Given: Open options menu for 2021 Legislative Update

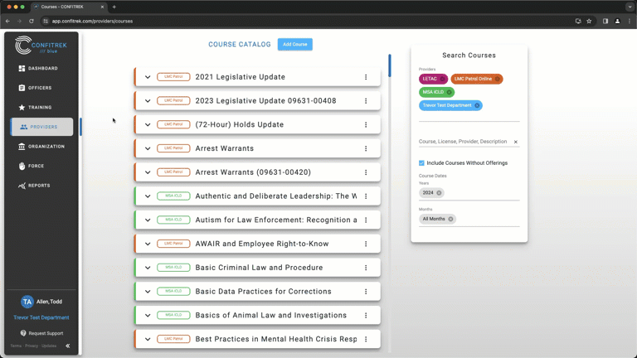Looking at the screenshot, I should tap(366, 77).
